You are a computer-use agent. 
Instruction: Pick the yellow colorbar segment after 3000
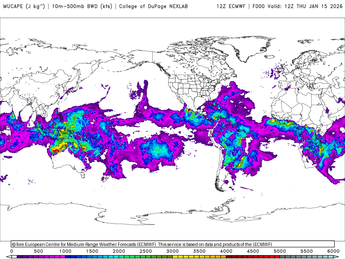pos(175,256)
